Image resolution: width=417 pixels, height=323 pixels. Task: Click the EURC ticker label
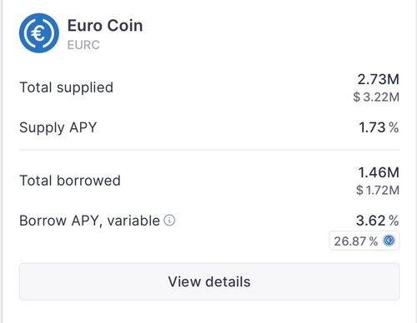83,45
